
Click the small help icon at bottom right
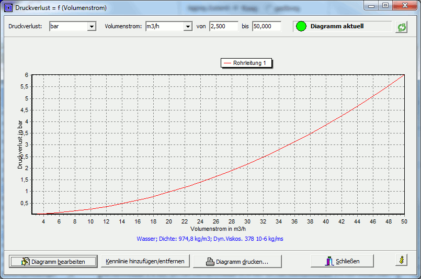coord(401,260)
